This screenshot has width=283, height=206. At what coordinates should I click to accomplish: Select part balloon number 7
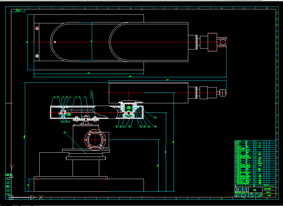(x=70, y=97)
